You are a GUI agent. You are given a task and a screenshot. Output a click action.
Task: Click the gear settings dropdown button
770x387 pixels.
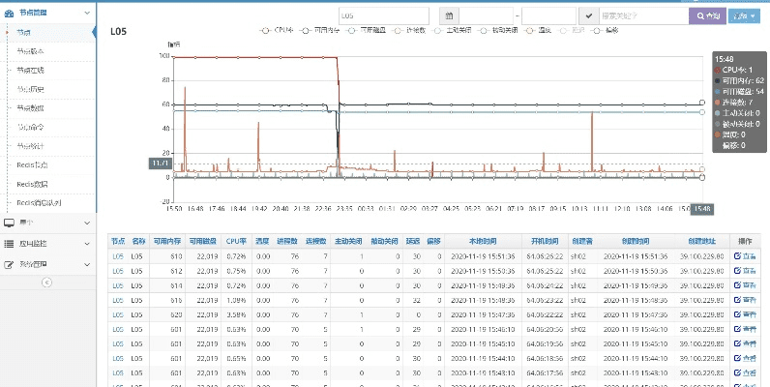pos(743,16)
